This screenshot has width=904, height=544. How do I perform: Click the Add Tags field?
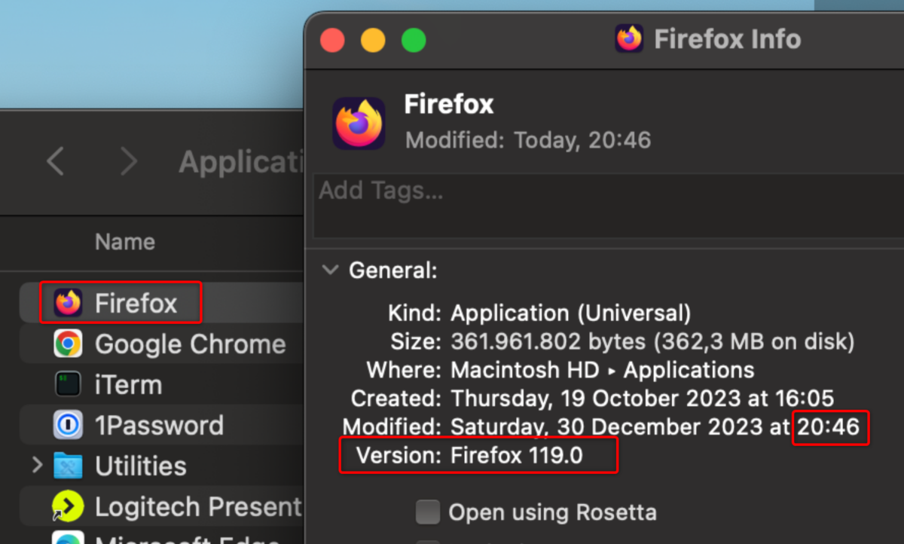click(x=380, y=191)
